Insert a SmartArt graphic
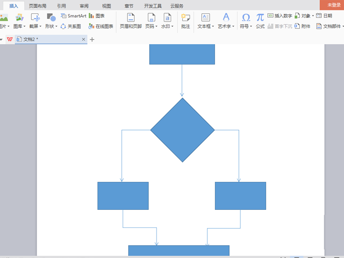 [x=74, y=16]
